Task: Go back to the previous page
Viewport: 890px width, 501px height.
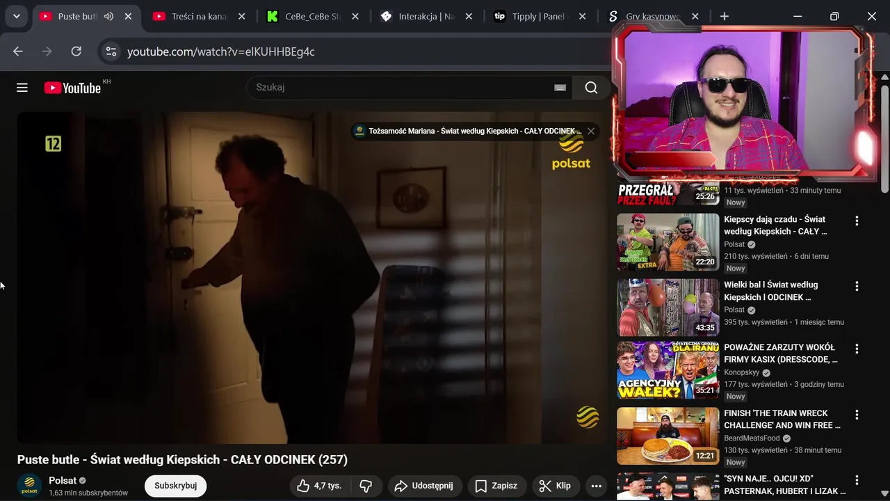Action: (x=18, y=51)
